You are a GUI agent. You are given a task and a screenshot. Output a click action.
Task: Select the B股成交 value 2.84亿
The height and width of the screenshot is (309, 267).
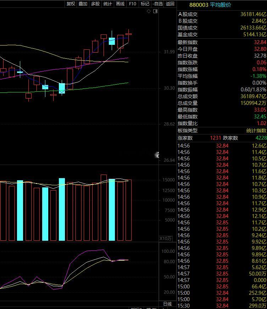point(259,21)
